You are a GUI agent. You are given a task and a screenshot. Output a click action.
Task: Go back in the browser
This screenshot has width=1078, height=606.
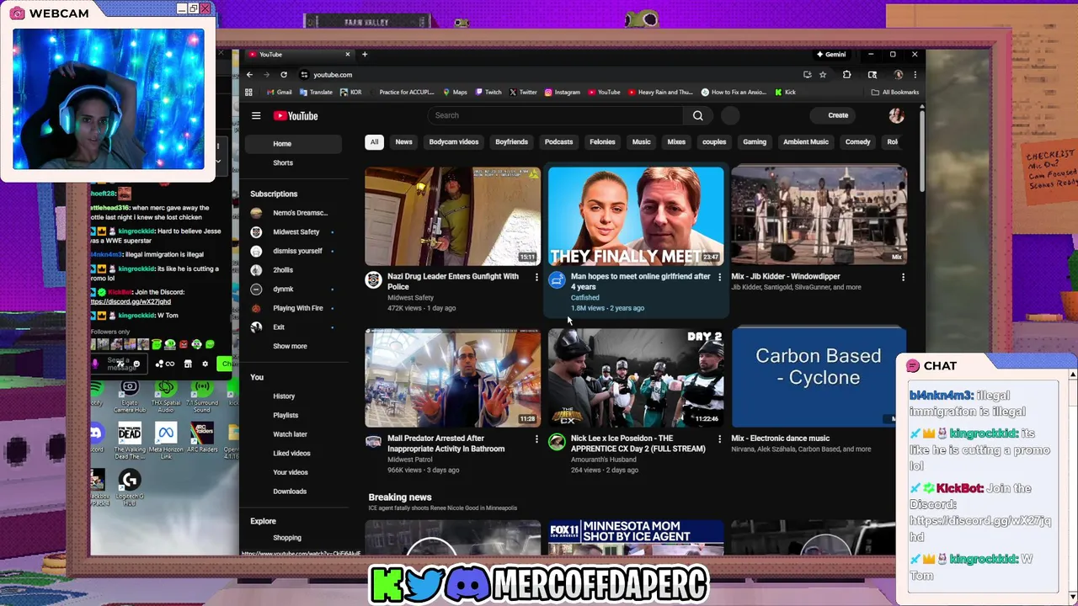click(249, 75)
